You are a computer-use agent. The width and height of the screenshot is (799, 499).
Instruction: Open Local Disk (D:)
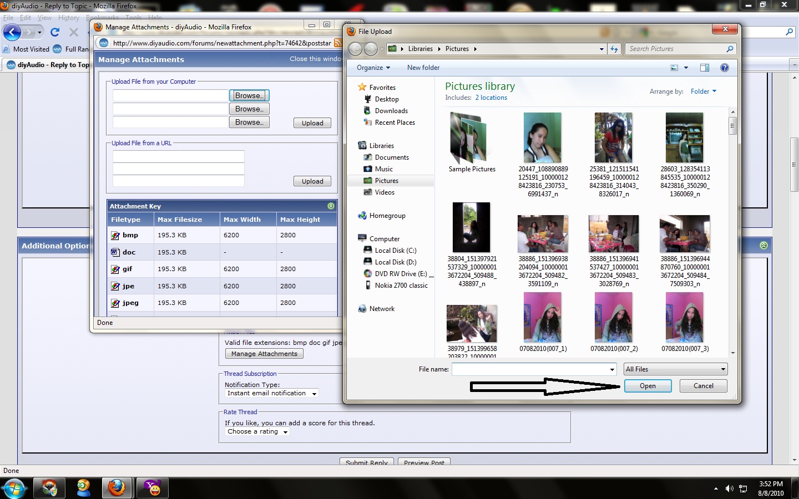[x=396, y=262]
